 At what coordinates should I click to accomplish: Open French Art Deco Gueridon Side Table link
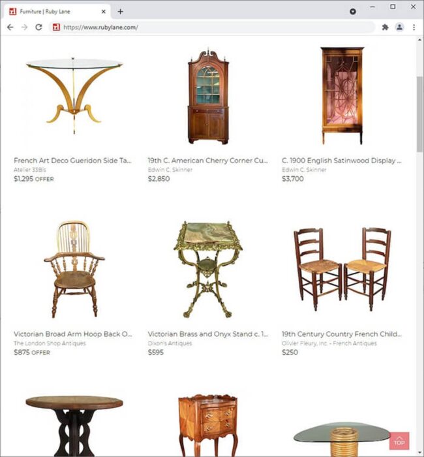pos(72,161)
